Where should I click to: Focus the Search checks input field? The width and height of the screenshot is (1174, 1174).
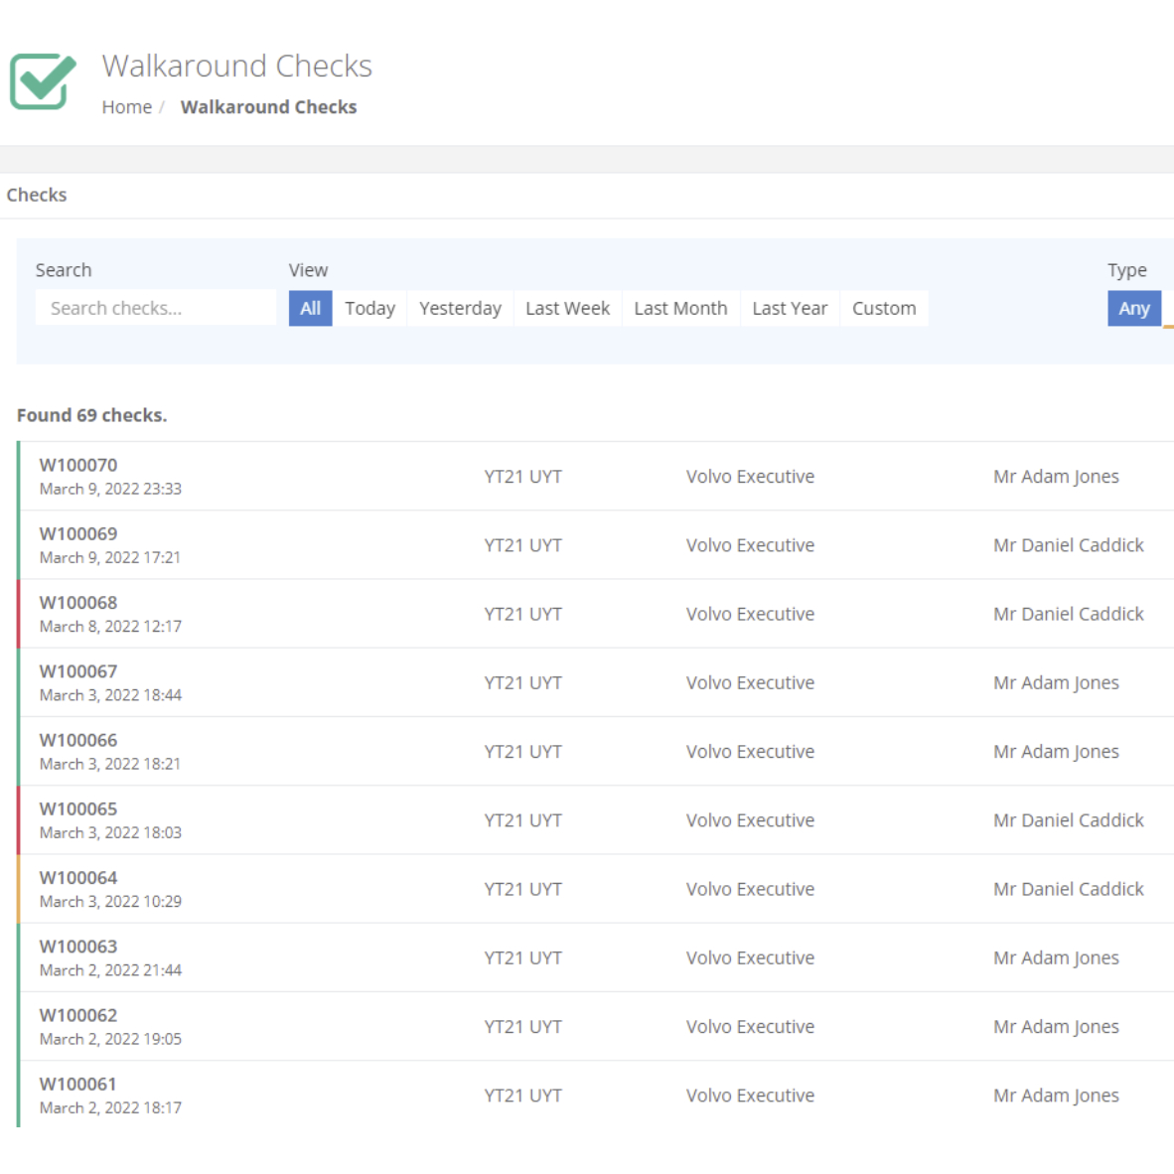tap(156, 308)
